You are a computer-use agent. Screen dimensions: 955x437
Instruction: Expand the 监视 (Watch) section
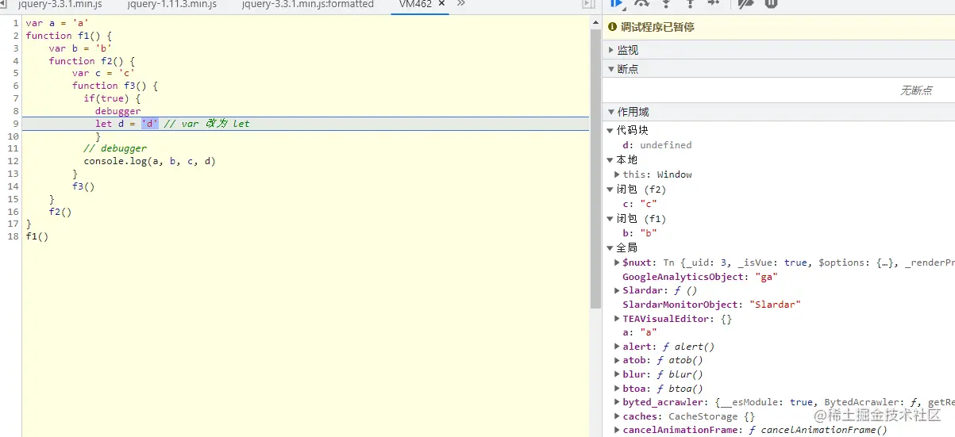pos(778,50)
